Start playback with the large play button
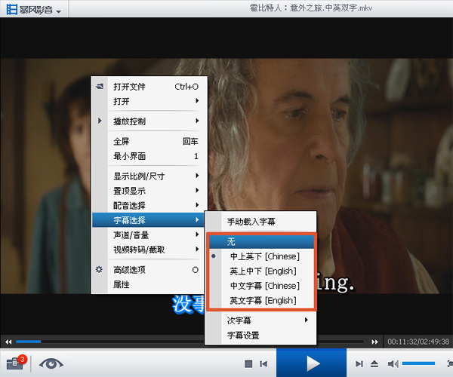 pos(311,363)
